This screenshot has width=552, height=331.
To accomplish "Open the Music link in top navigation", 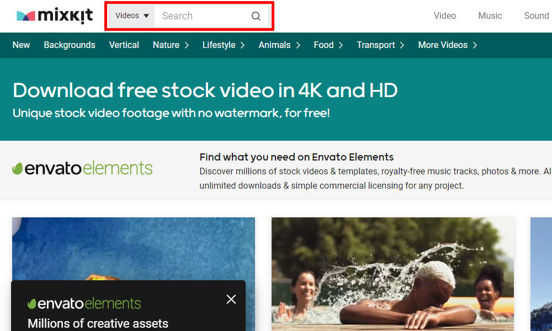I will pos(490,16).
